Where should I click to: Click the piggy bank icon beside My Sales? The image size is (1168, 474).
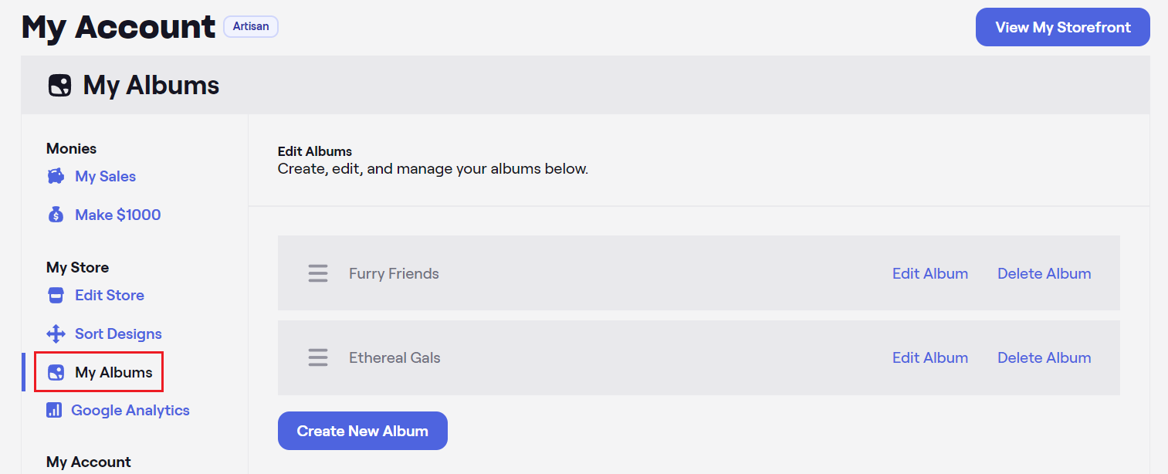[x=56, y=177]
